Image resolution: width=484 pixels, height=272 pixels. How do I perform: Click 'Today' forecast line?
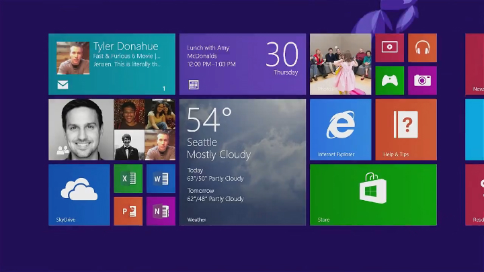pyautogui.click(x=195, y=170)
